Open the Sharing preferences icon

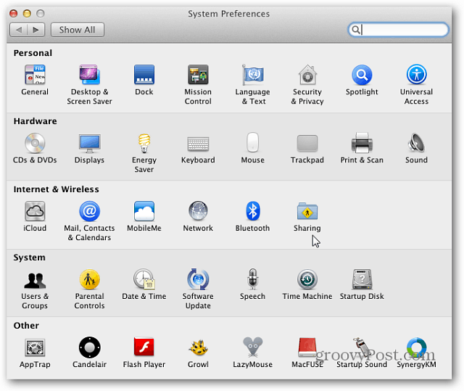pyautogui.click(x=307, y=211)
